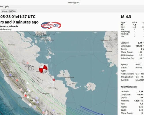Screen dimensions: 144x115
Task: Click the bright red station triangle near Bengkulu
Action: [x=25, y=95]
